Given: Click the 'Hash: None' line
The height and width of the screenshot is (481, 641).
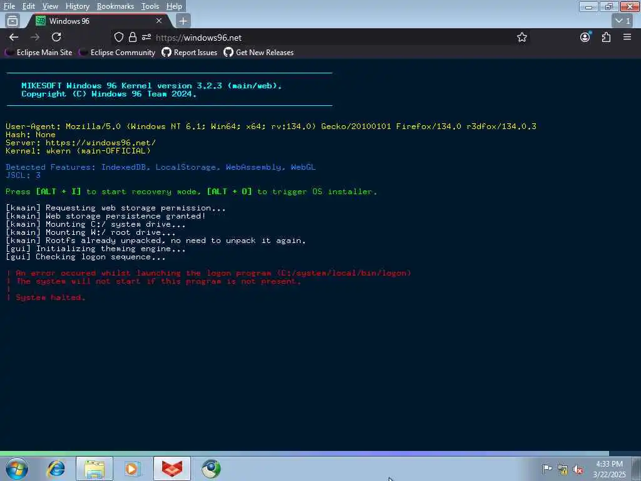Looking at the screenshot, I should [31, 134].
